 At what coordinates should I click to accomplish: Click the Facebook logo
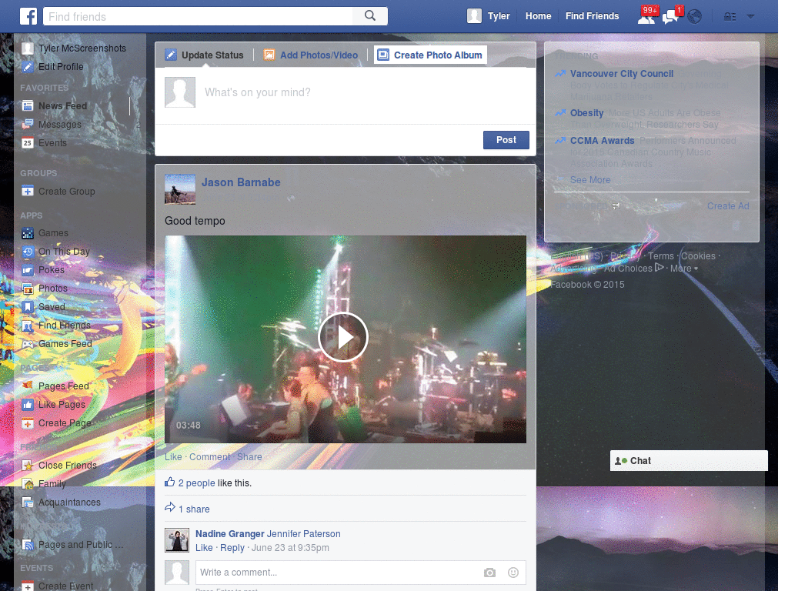(x=28, y=15)
